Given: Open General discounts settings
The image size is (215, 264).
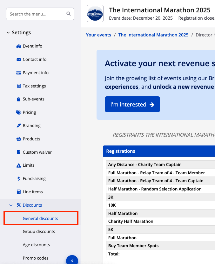Looking at the screenshot, I should pyautogui.click(x=40, y=218).
